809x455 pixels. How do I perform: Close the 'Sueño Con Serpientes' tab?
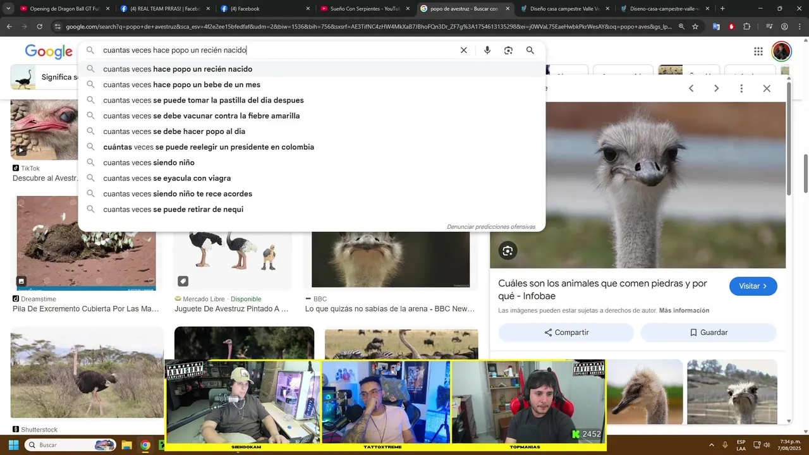click(x=408, y=9)
